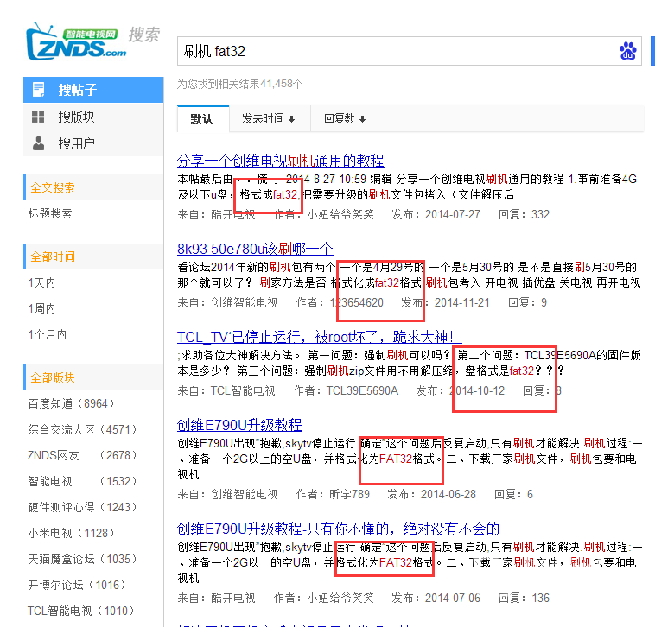Viewport: 655px width, 627px height.
Task: Filter by 开博尔论坛 (1016) board
Action: pyautogui.click(x=77, y=585)
